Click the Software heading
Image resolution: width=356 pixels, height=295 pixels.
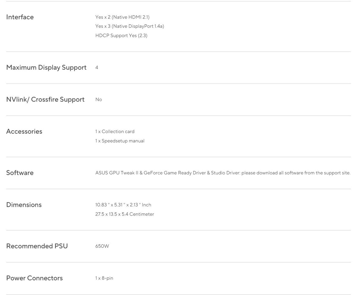coord(20,173)
